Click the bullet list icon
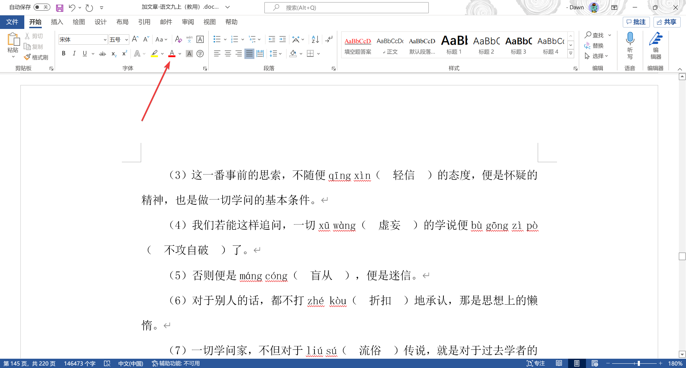The height and width of the screenshot is (368, 686). pyautogui.click(x=217, y=39)
